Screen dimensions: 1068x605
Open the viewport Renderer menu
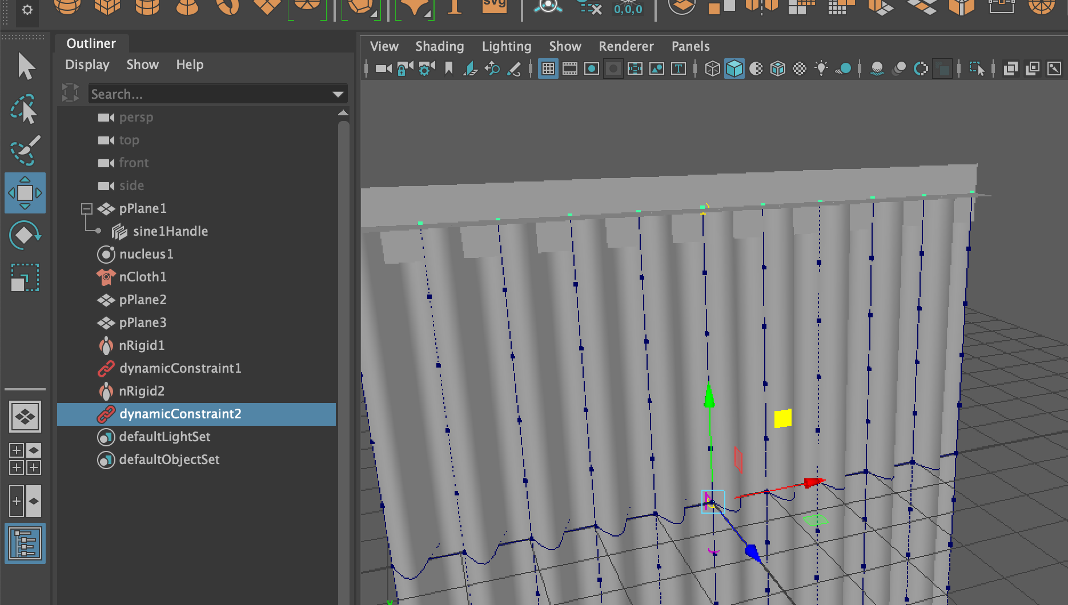coord(626,47)
